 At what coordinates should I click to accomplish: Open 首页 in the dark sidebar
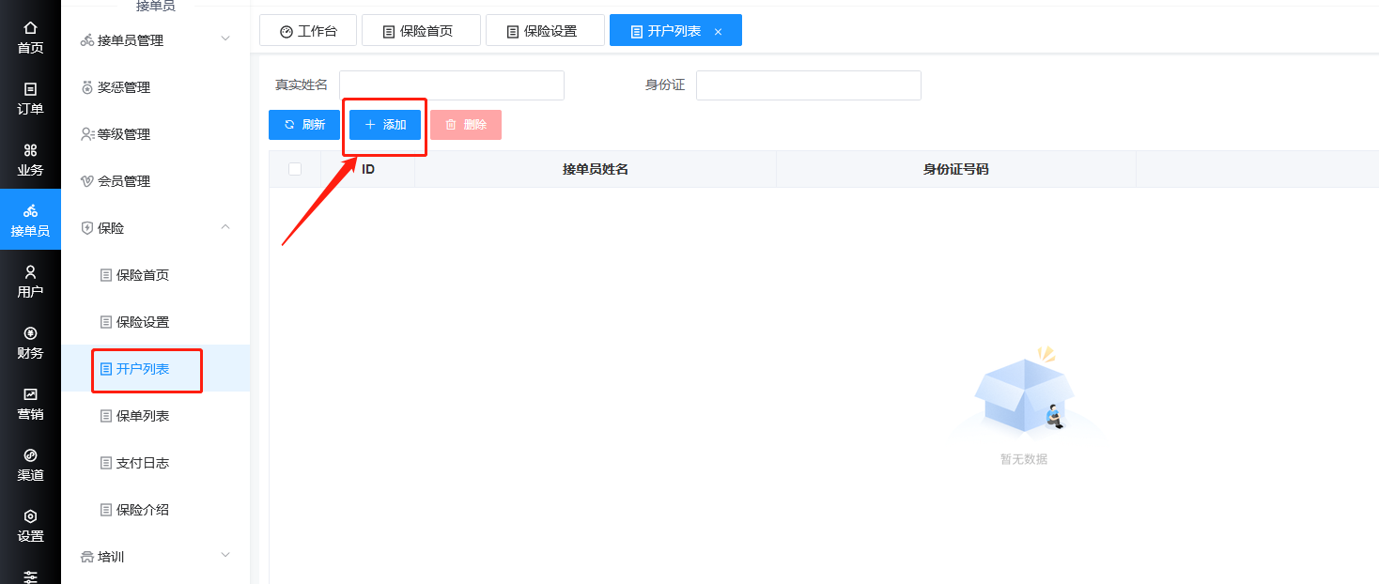(30, 38)
